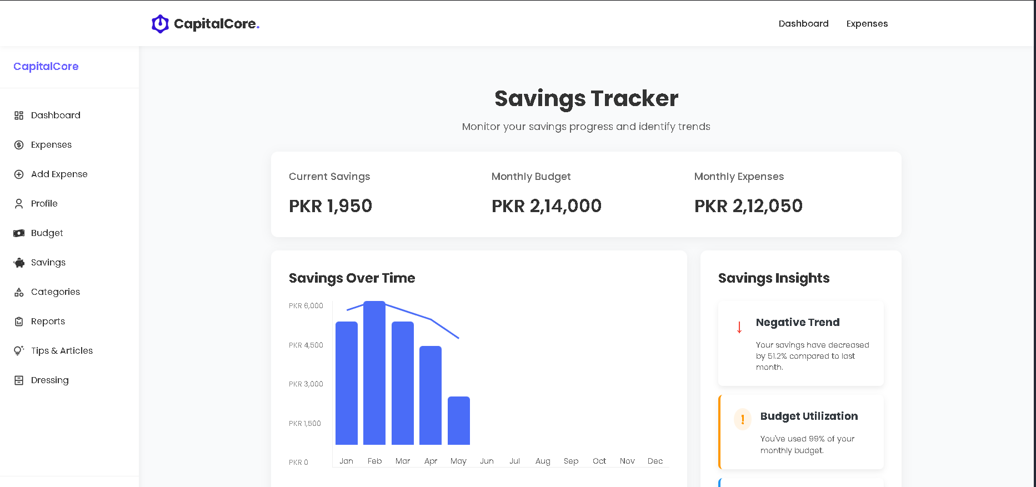This screenshot has height=487, width=1036.
Task: Open Dashboard from the sidebar menu
Action: [x=56, y=116]
